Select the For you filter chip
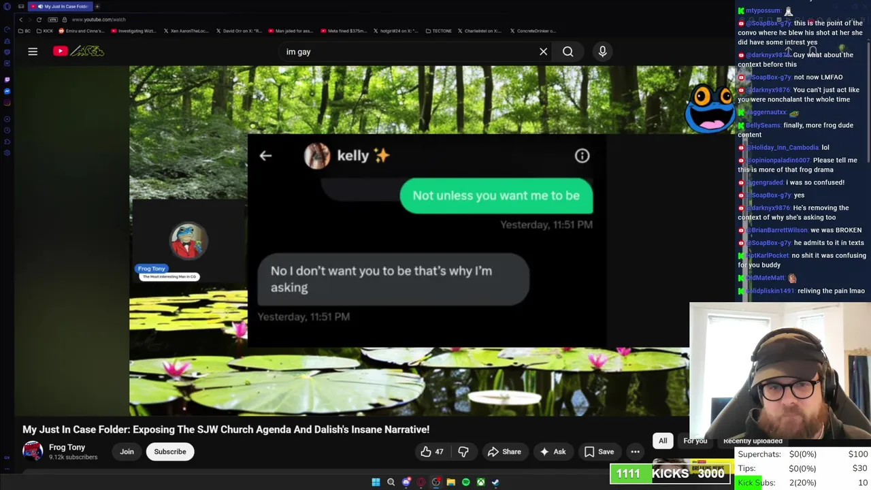Screen dimensions: 871x490 [695, 441]
